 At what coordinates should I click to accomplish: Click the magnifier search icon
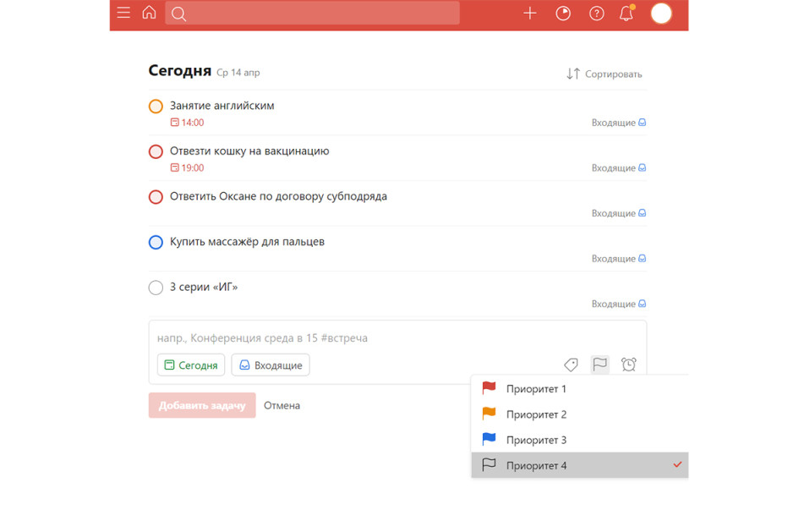click(x=178, y=14)
